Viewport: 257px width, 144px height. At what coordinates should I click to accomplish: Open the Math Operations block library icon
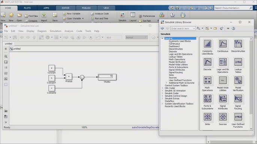207,80
